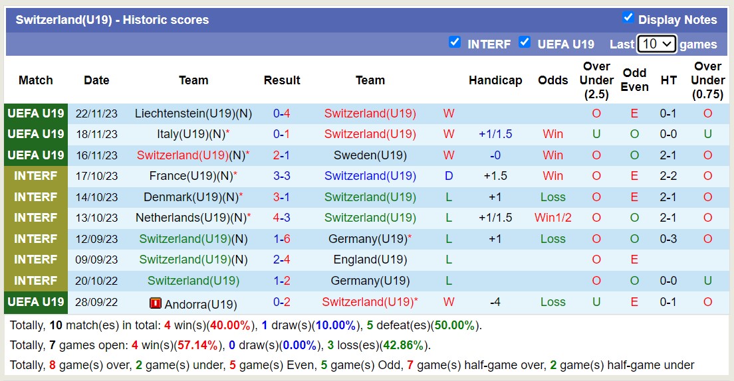Viewport: 734px width, 381px height.
Task: Click the 0-4 result for Liechtenstein match
Action: coord(282,114)
